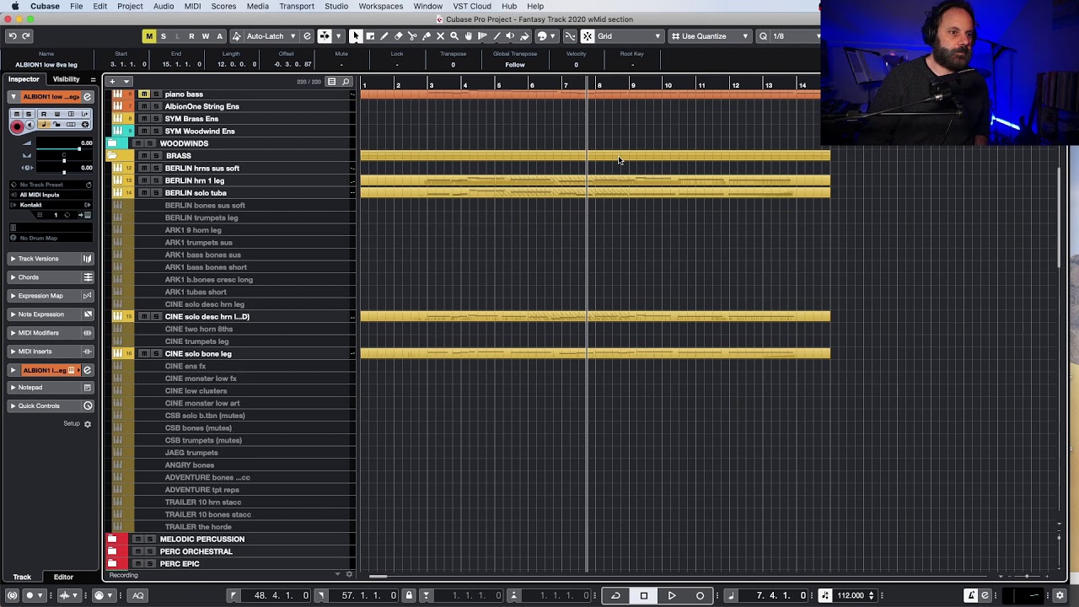Select the Line draw tool
Image resolution: width=1079 pixels, height=607 pixels.
497,35
